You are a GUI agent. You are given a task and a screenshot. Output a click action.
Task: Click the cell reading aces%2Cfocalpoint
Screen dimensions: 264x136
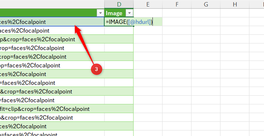click(x=52, y=31)
